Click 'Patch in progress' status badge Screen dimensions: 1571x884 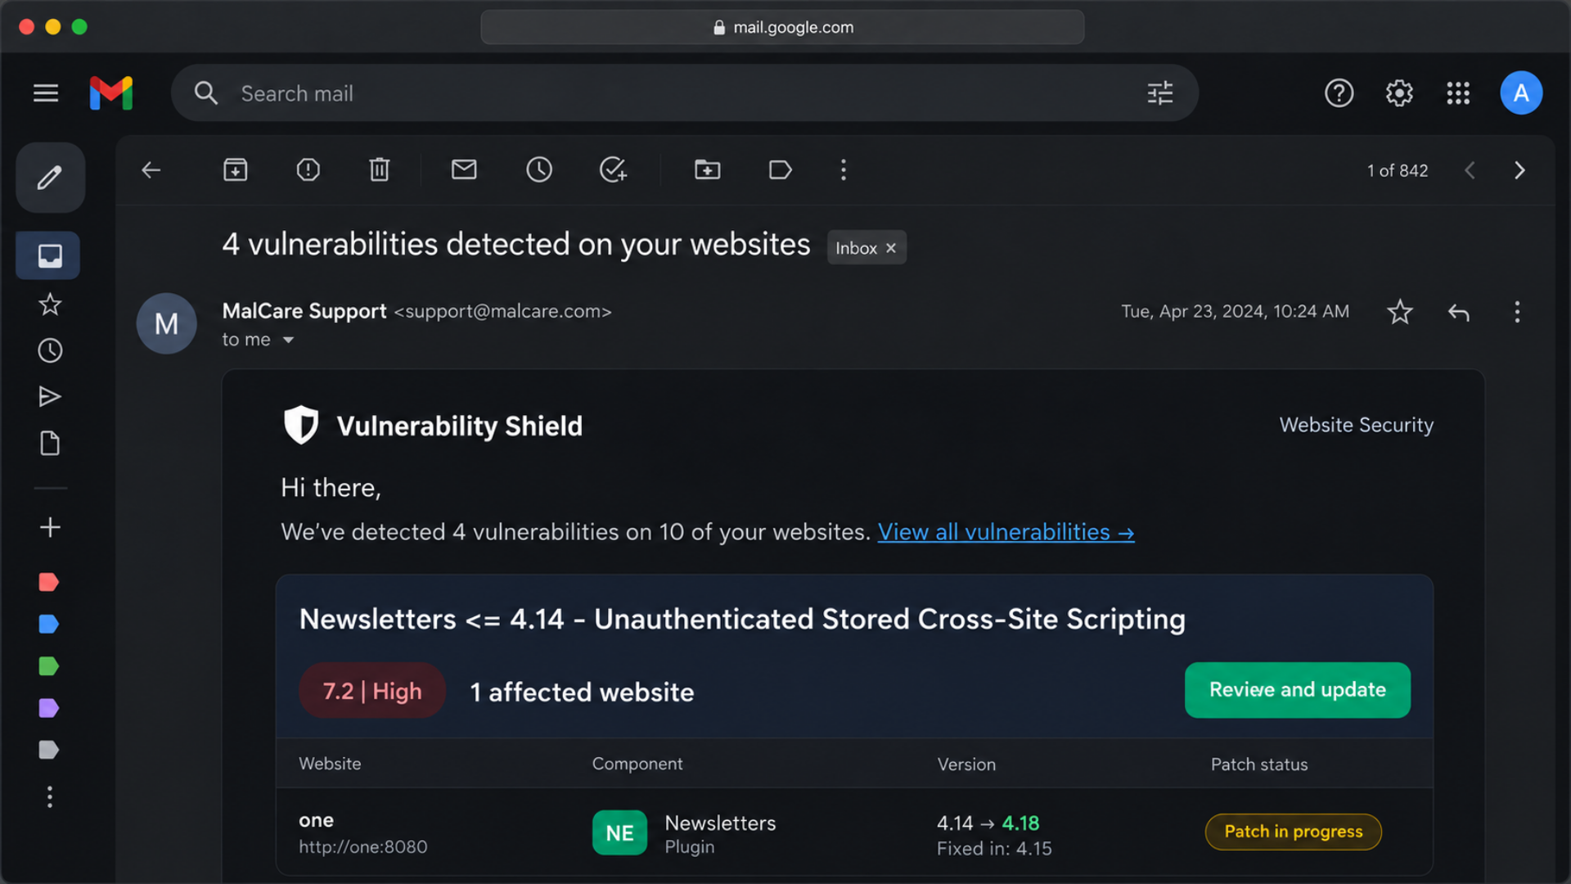coord(1293,832)
